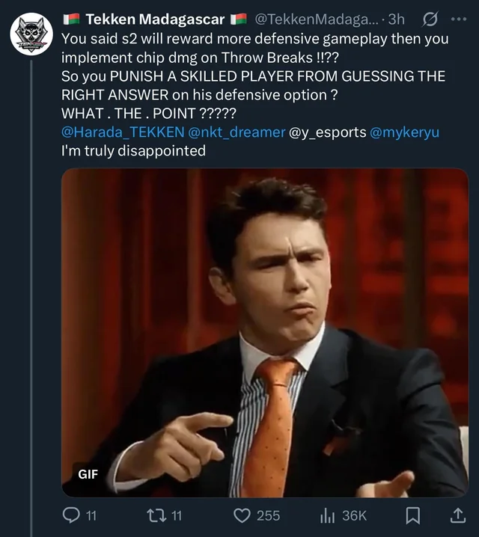Like the tweet with heart icon
This screenshot has height=537, width=479.
[242, 515]
